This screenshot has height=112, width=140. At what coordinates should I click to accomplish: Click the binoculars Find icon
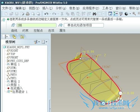coord(94,14)
